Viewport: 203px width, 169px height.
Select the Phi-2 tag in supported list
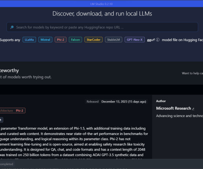click(x=61, y=40)
